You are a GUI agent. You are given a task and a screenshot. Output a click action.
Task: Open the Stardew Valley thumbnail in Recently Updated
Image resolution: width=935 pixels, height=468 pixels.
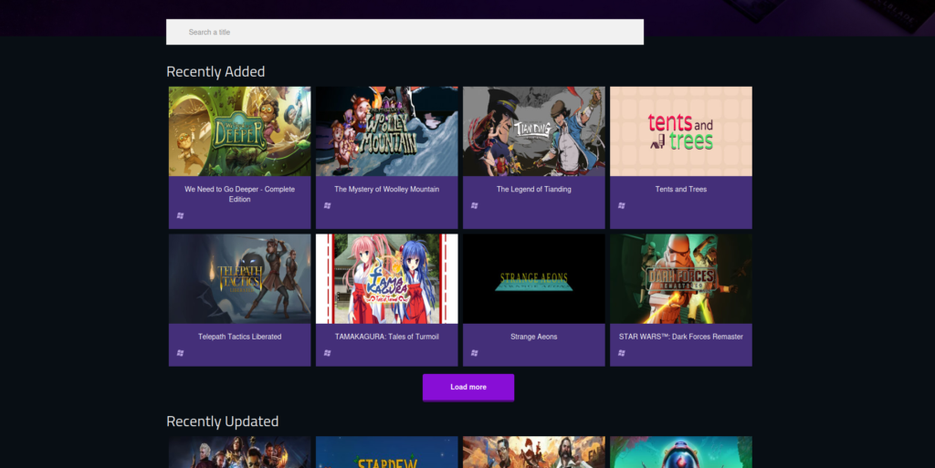[x=387, y=452]
